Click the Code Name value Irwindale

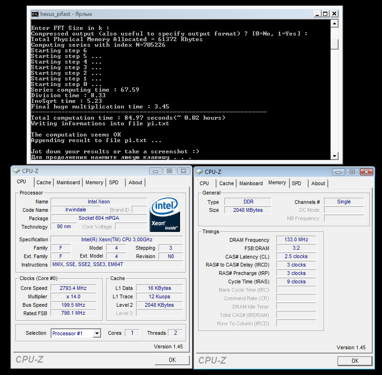[76, 209]
